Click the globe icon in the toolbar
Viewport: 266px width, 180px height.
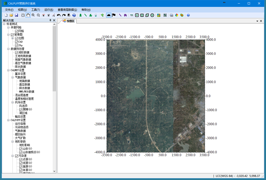(x=74, y=15)
